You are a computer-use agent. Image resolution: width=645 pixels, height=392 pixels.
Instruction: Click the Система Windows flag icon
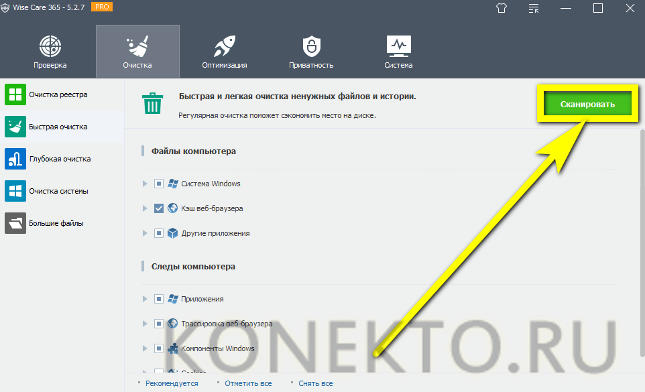point(173,184)
